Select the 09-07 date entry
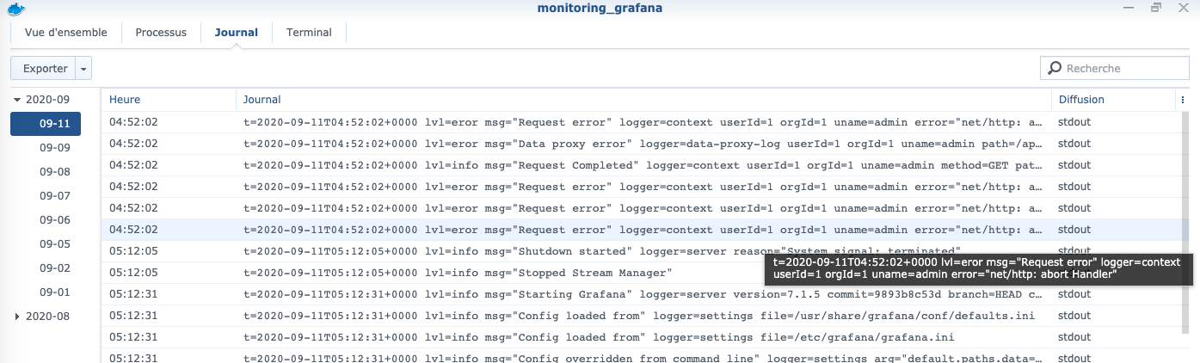Image resolution: width=1200 pixels, height=363 pixels. click(54, 196)
